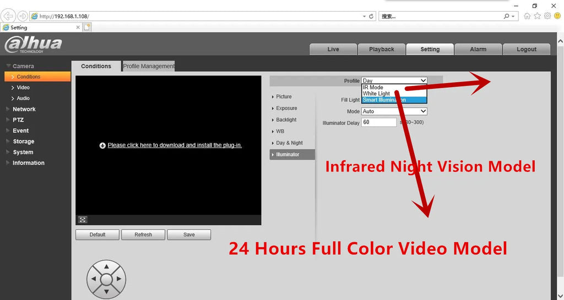Image resolution: width=564 pixels, height=300 pixels.
Task: Expand the Storage sidebar section
Action: click(x=23, y=142)
